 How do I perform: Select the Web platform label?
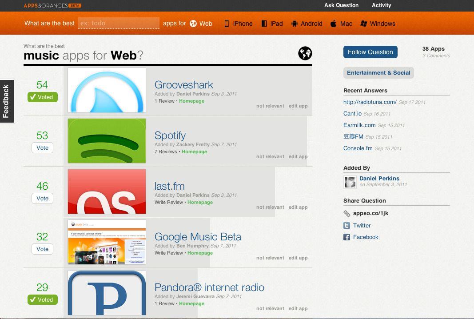click(x=206, y=24)
